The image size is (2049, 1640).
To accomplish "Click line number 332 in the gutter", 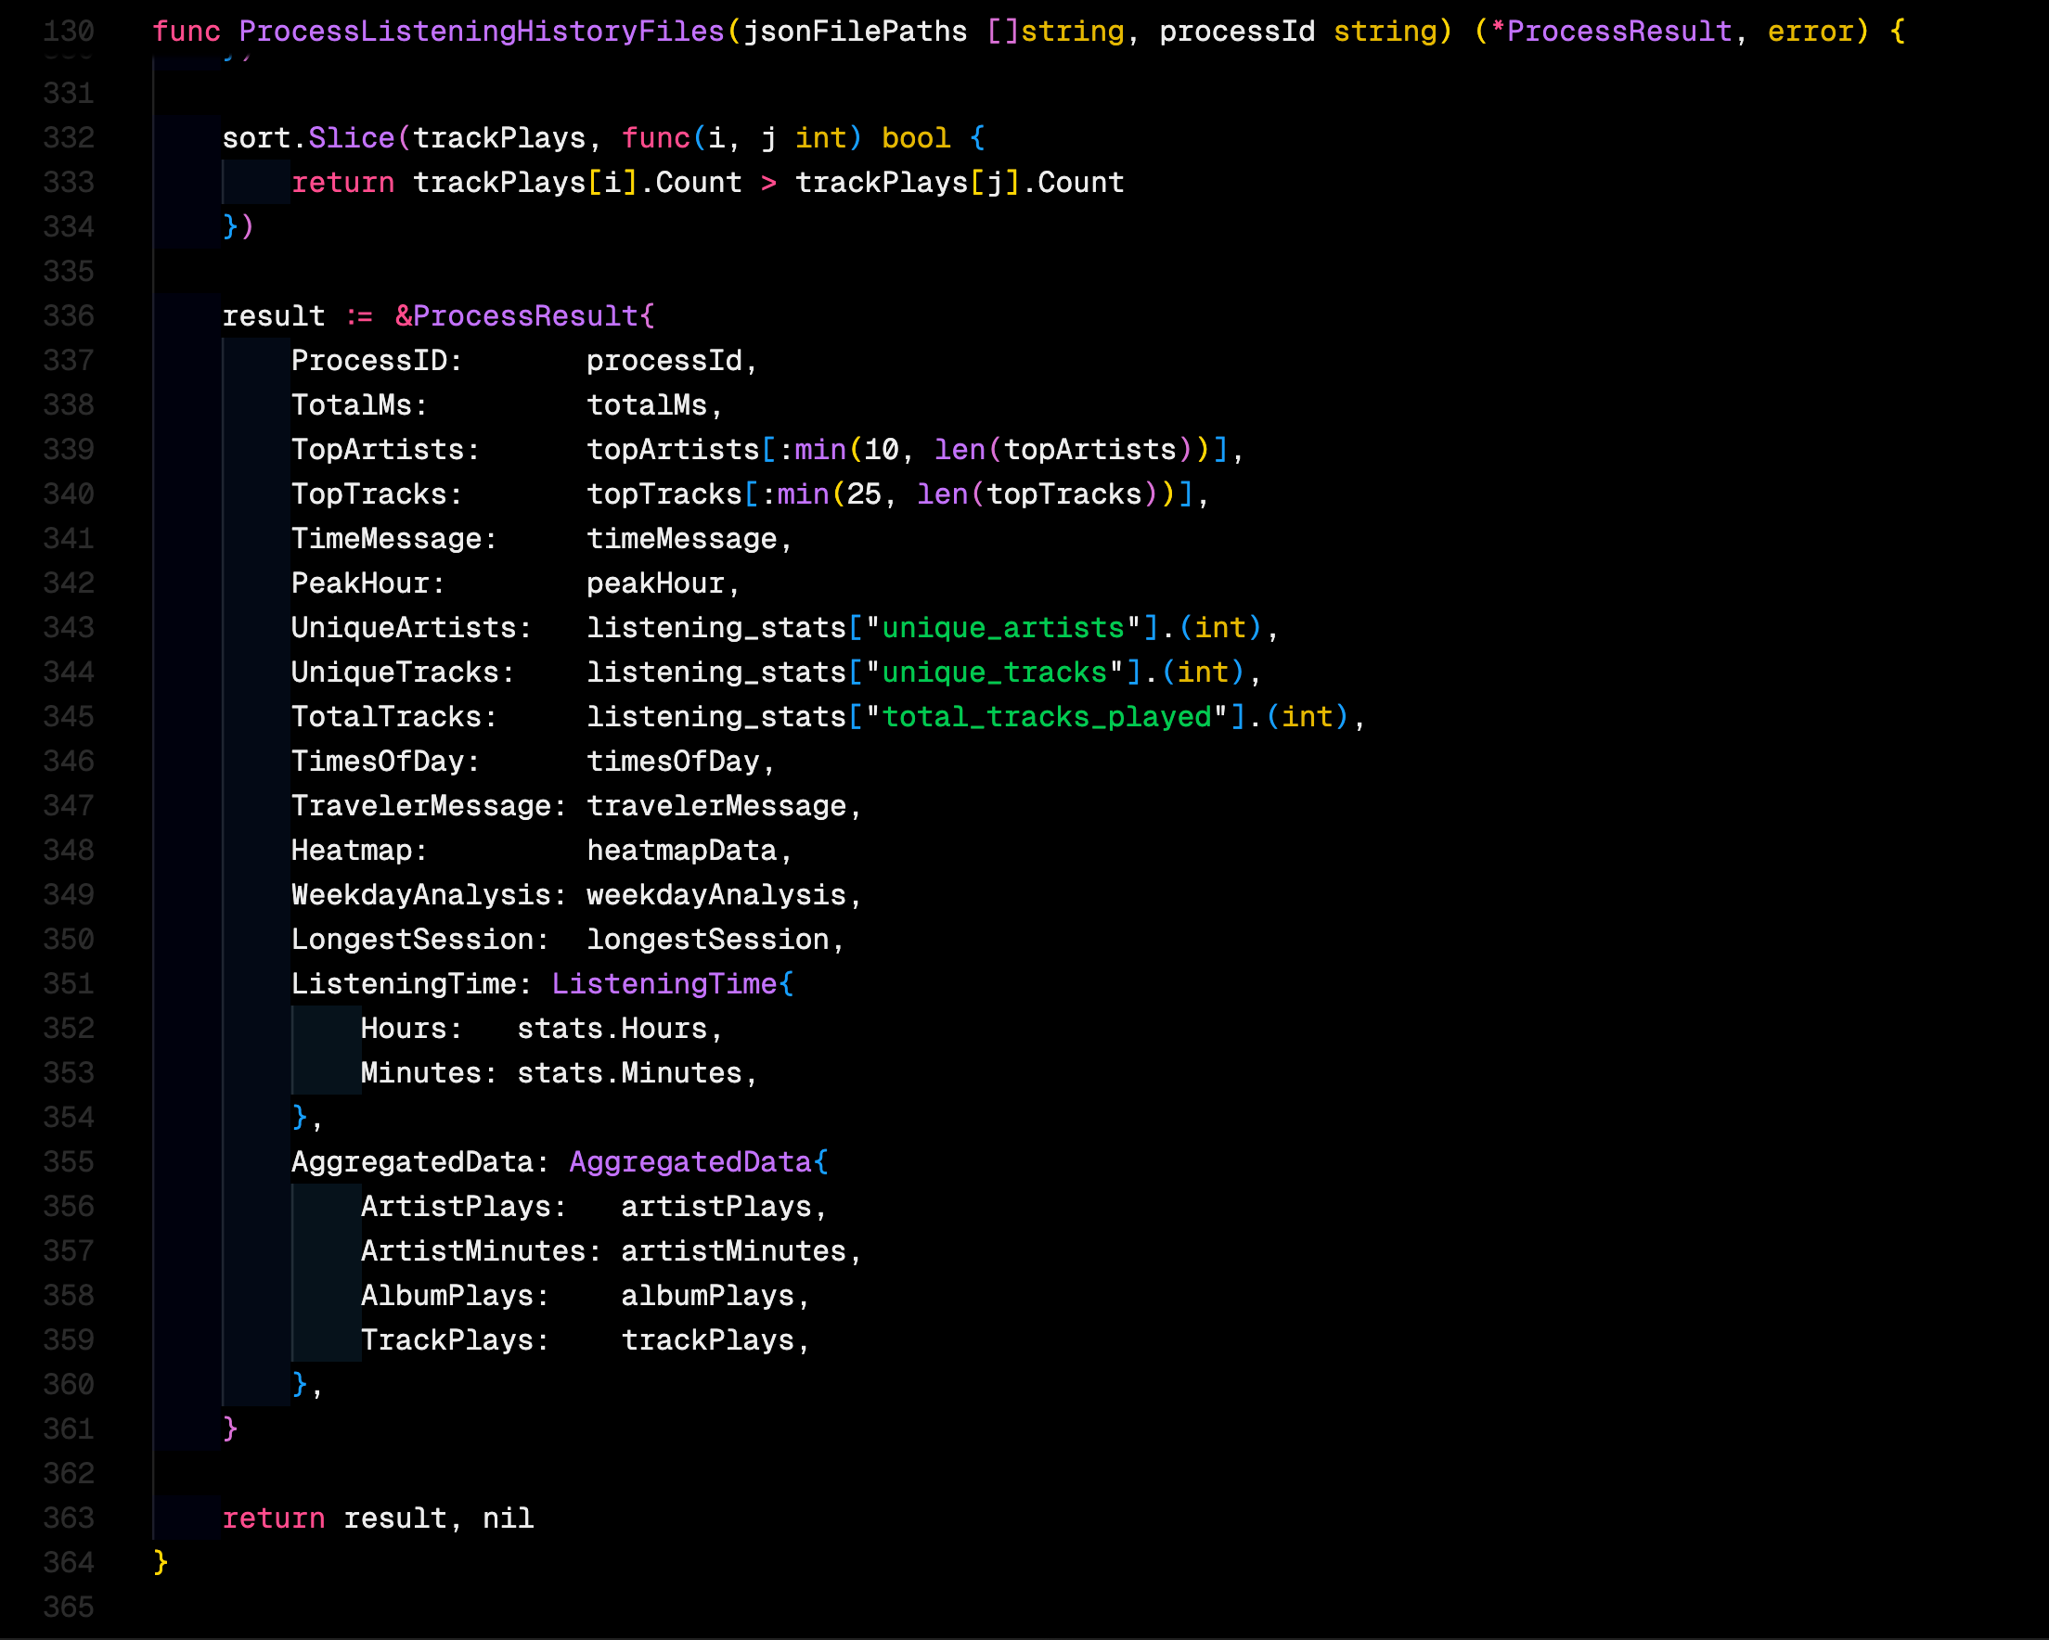I will [67, 138].
